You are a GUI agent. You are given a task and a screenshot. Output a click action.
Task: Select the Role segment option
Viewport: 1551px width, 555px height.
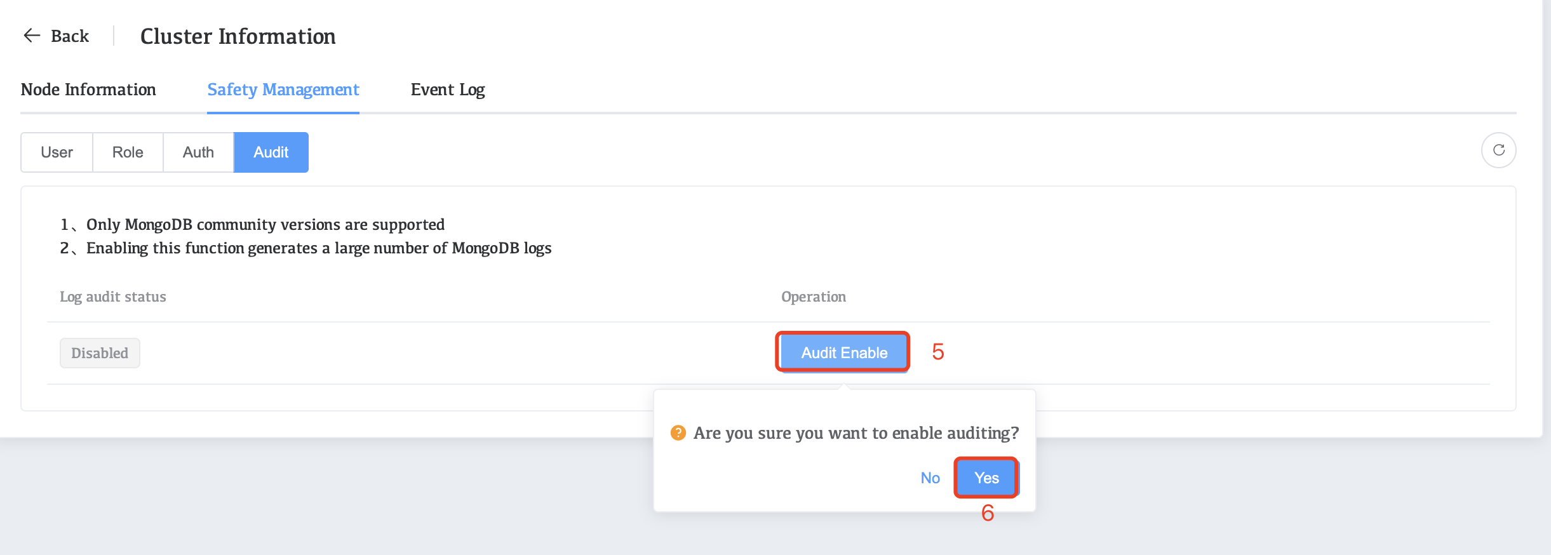click(128, 152)
